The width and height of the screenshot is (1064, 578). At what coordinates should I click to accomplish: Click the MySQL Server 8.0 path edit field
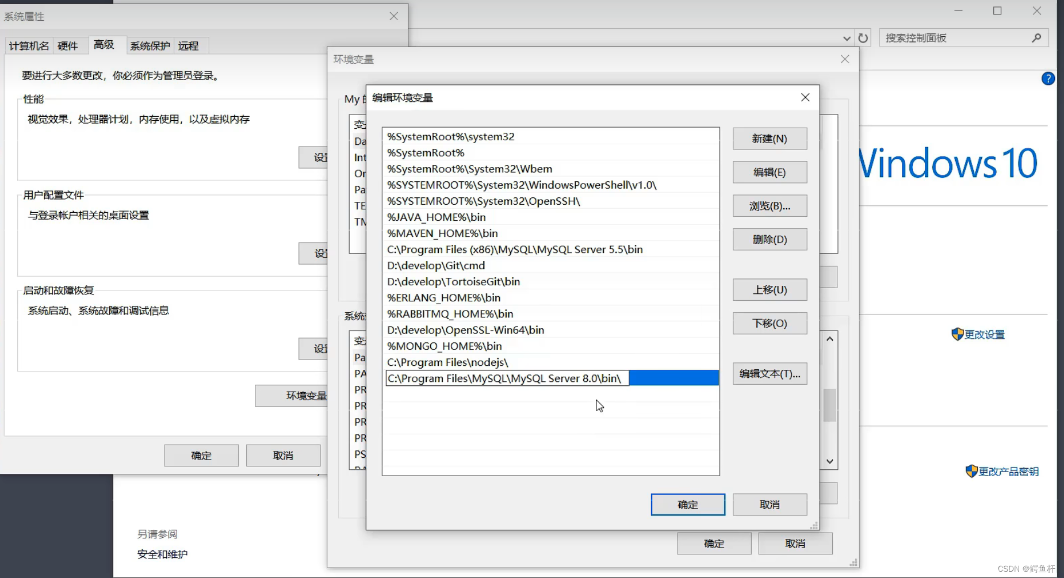coord(507,378)
